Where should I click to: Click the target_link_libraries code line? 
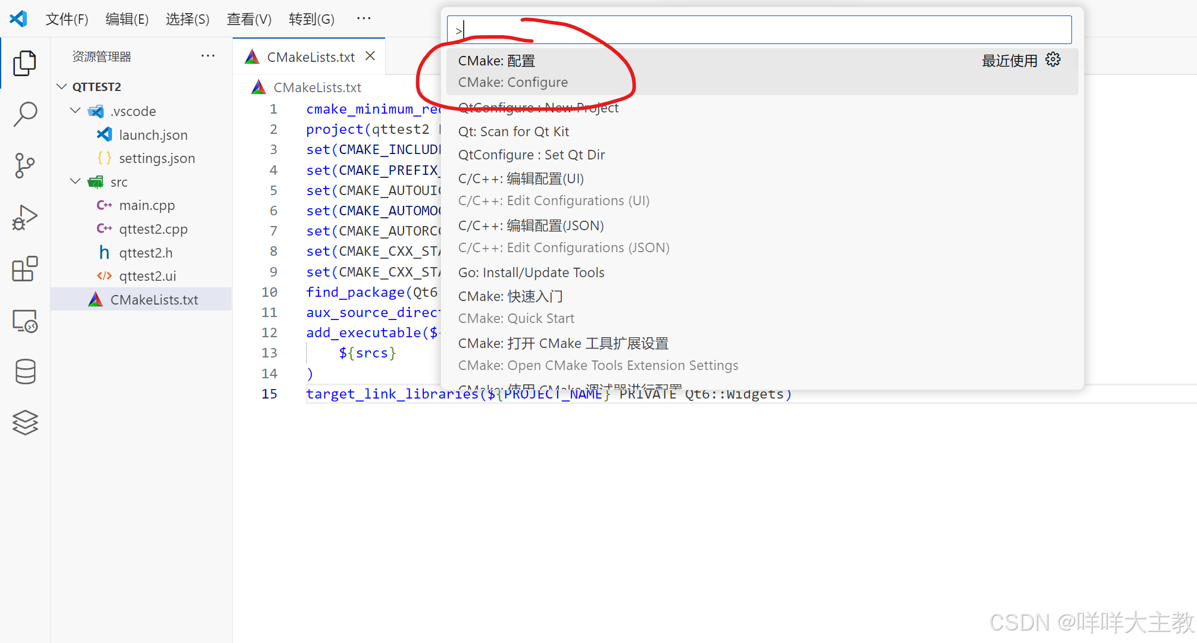click(x=549, y=394)
